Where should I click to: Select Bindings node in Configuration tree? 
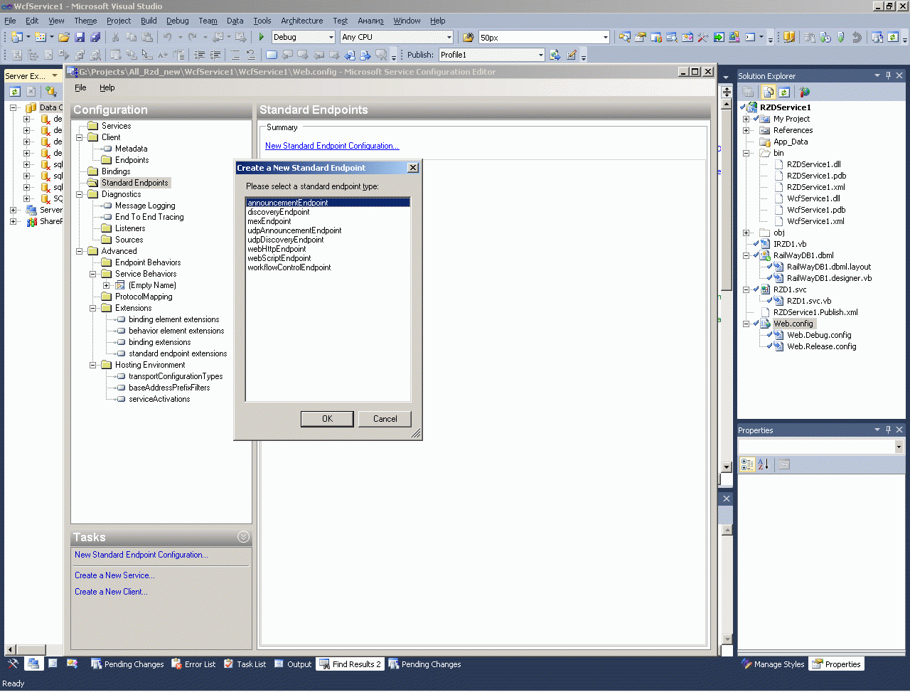(x=116, y=171)
